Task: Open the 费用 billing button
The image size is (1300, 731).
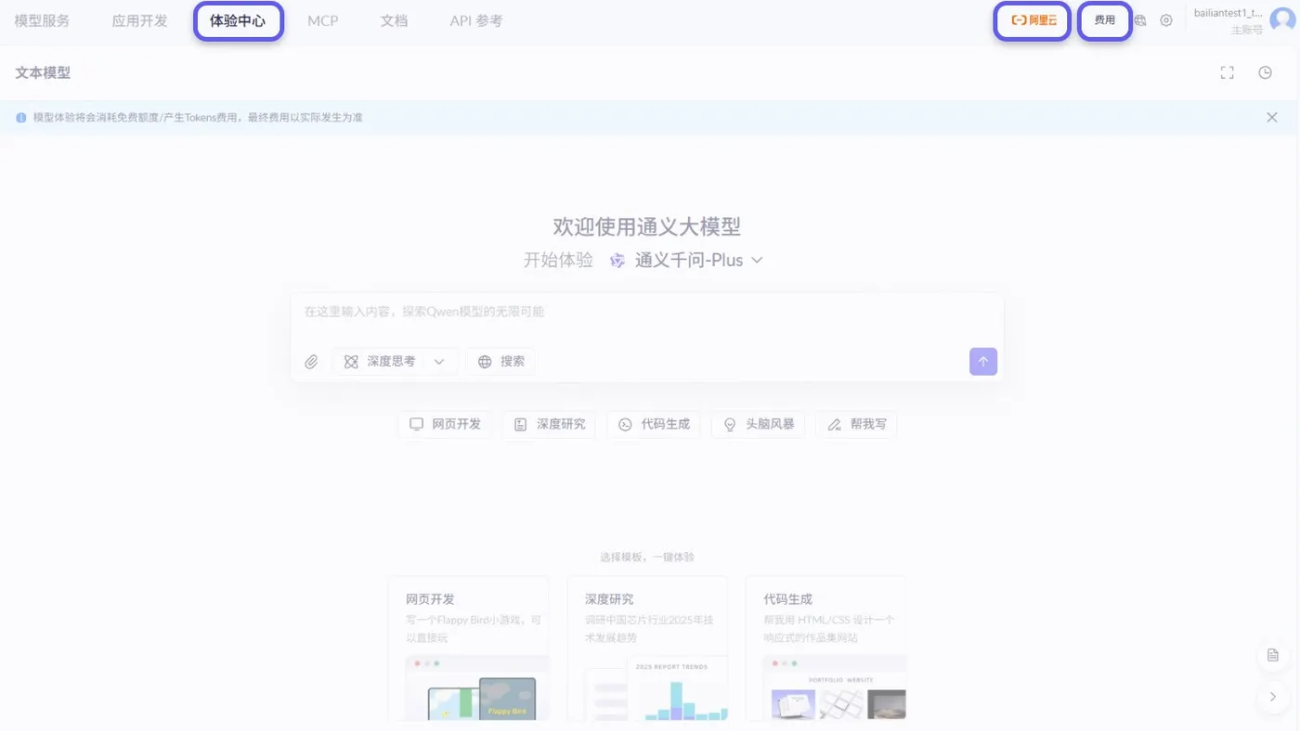Action: coord(1105,20)
